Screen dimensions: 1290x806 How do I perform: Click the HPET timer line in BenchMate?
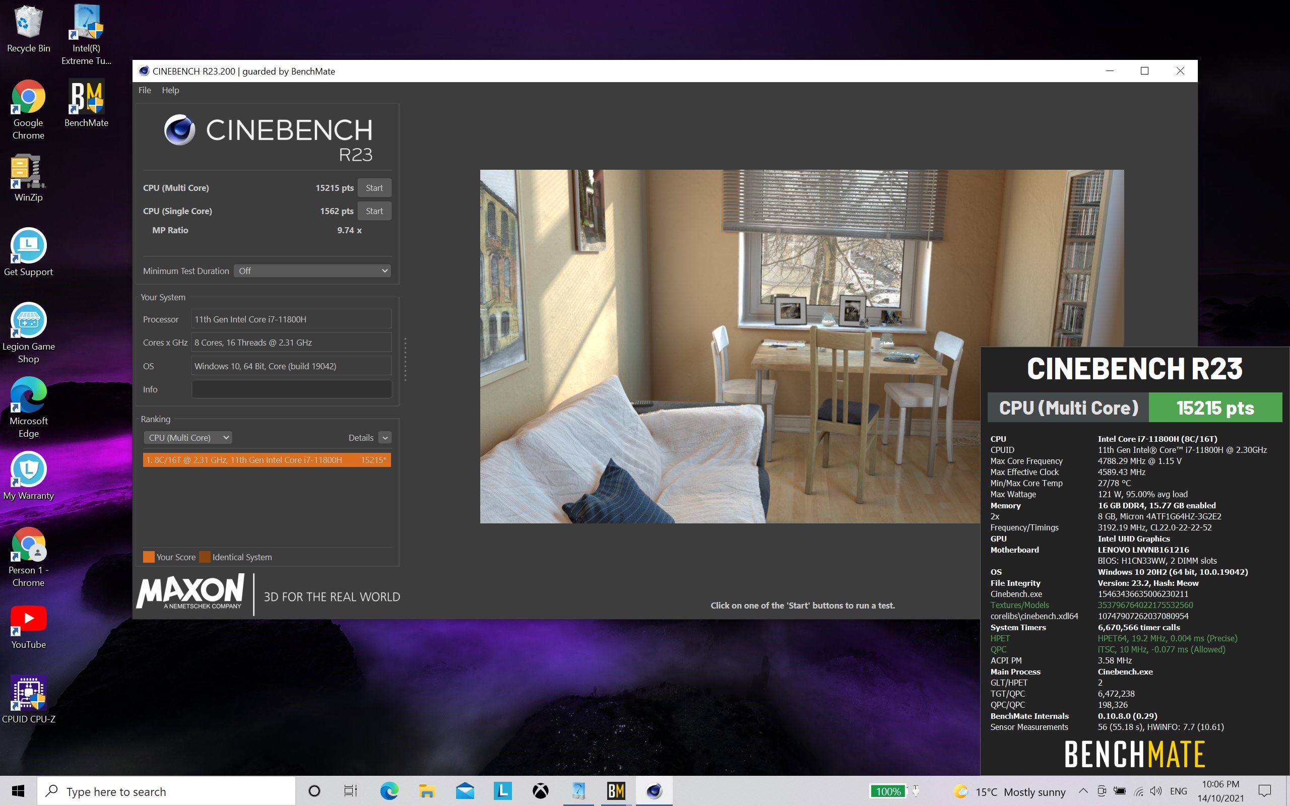[x=1114, y=638]
